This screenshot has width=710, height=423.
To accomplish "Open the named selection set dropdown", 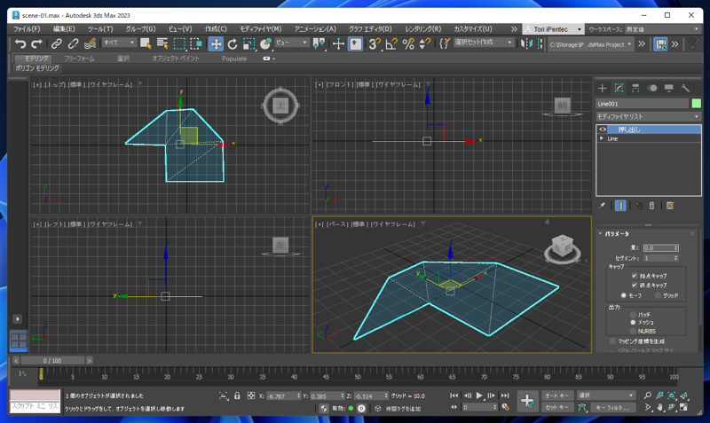I will coord(484,43).
